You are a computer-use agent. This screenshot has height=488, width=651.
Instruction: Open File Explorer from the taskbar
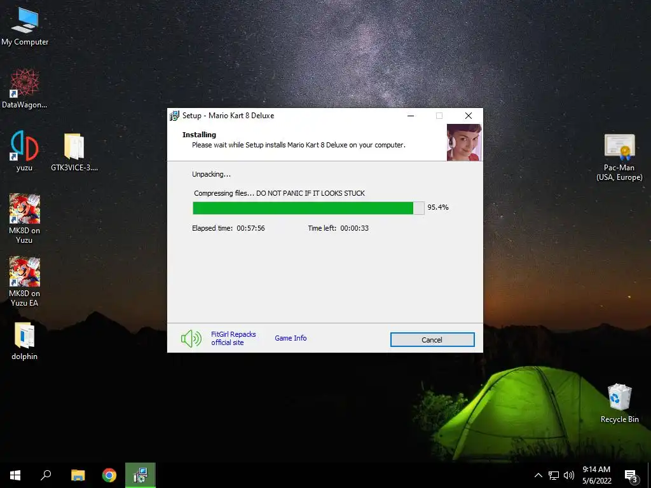pyautogui.click(x=78, y=475)
